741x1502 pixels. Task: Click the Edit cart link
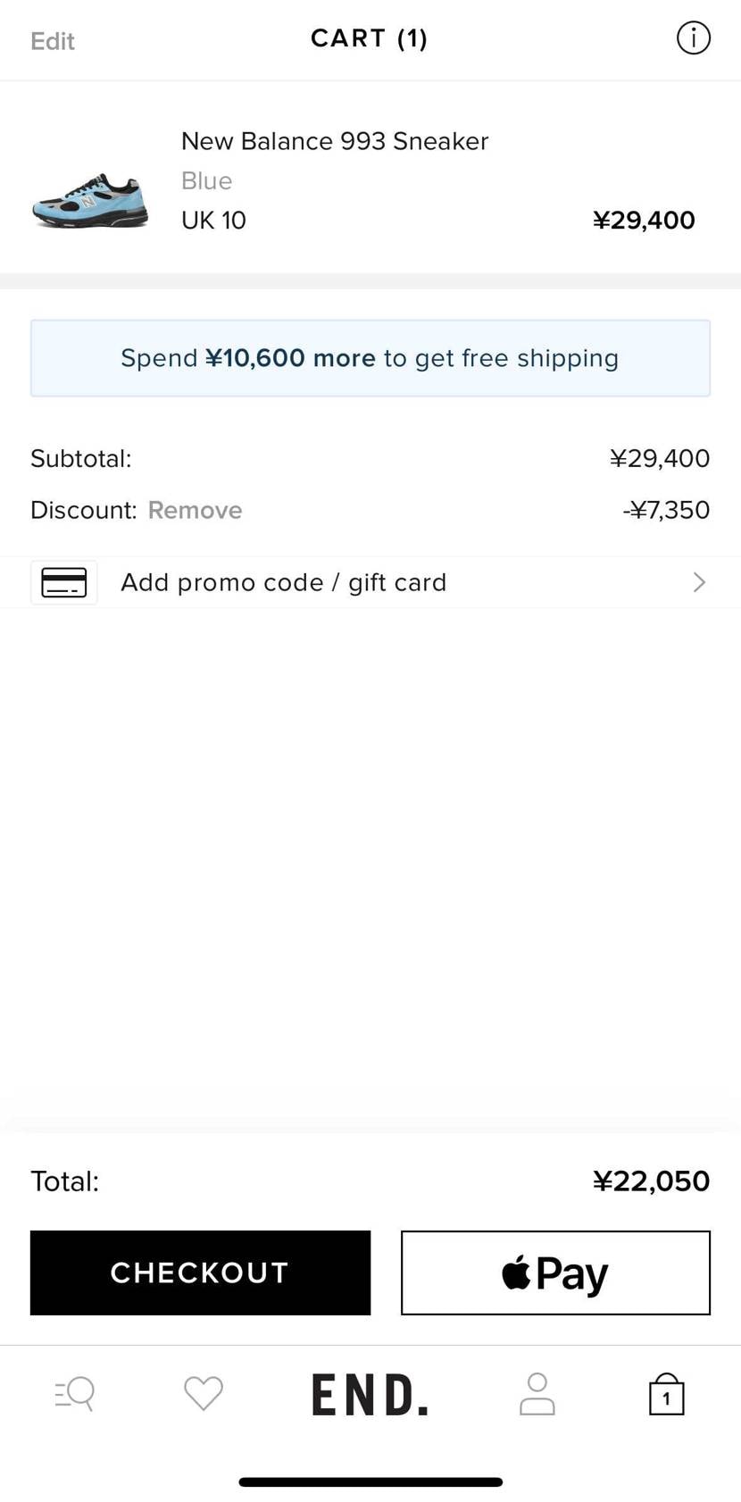click(53, 41)
